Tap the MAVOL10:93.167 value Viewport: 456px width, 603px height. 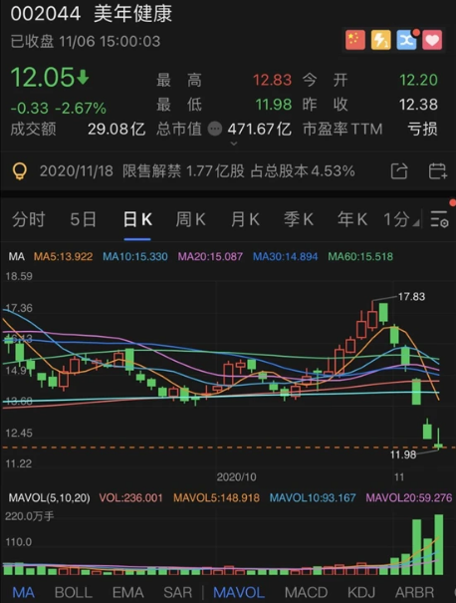(x=313, y=498)
